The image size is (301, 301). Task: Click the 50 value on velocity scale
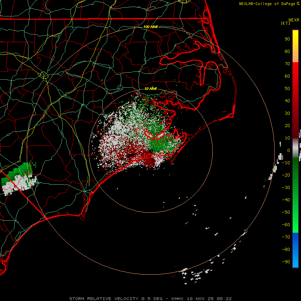[x=287, y=89]
